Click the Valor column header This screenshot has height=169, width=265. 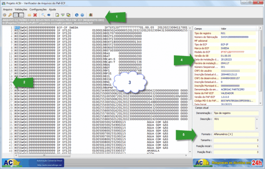[239, 29]
